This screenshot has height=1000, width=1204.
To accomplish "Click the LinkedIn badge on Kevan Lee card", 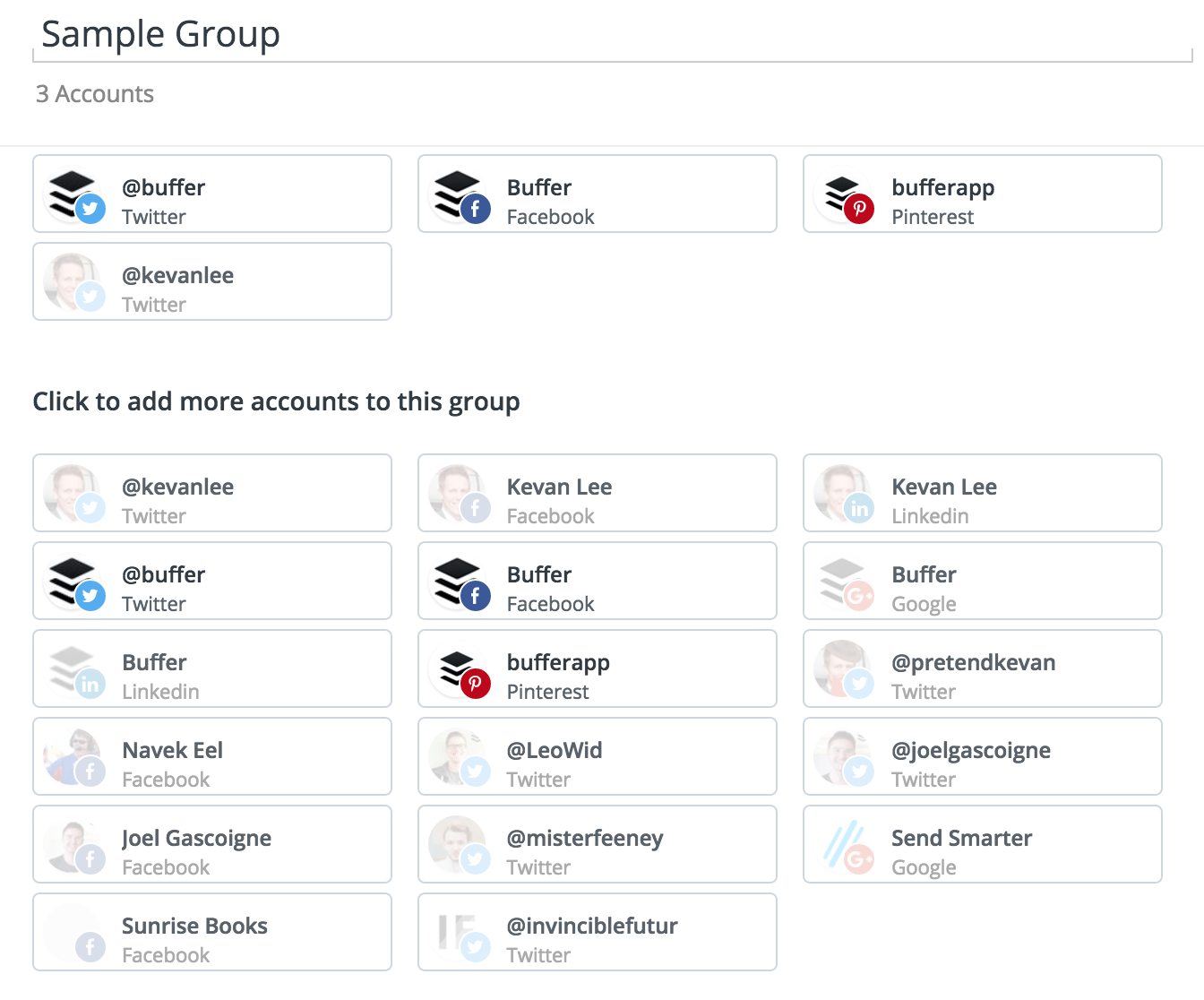I will (860, 508).
